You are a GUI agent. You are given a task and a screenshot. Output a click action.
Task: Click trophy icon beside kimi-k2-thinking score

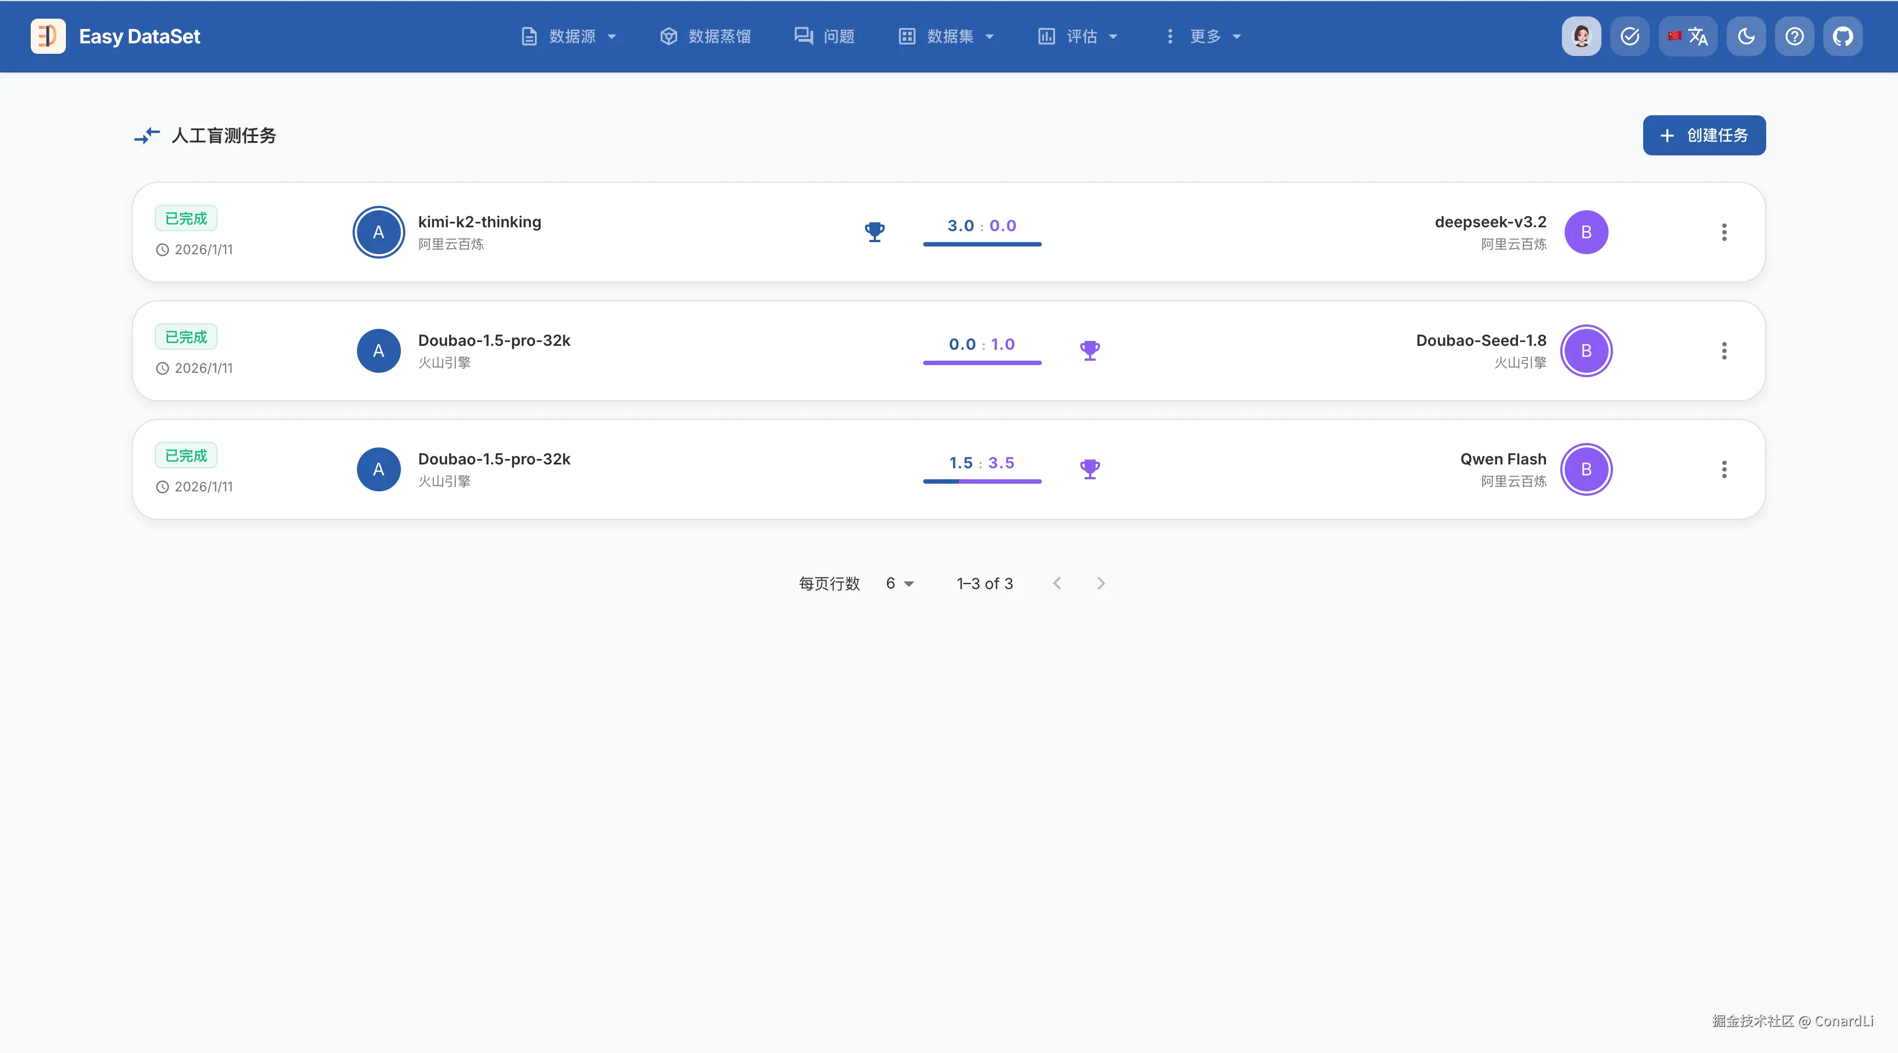(874, 232)
